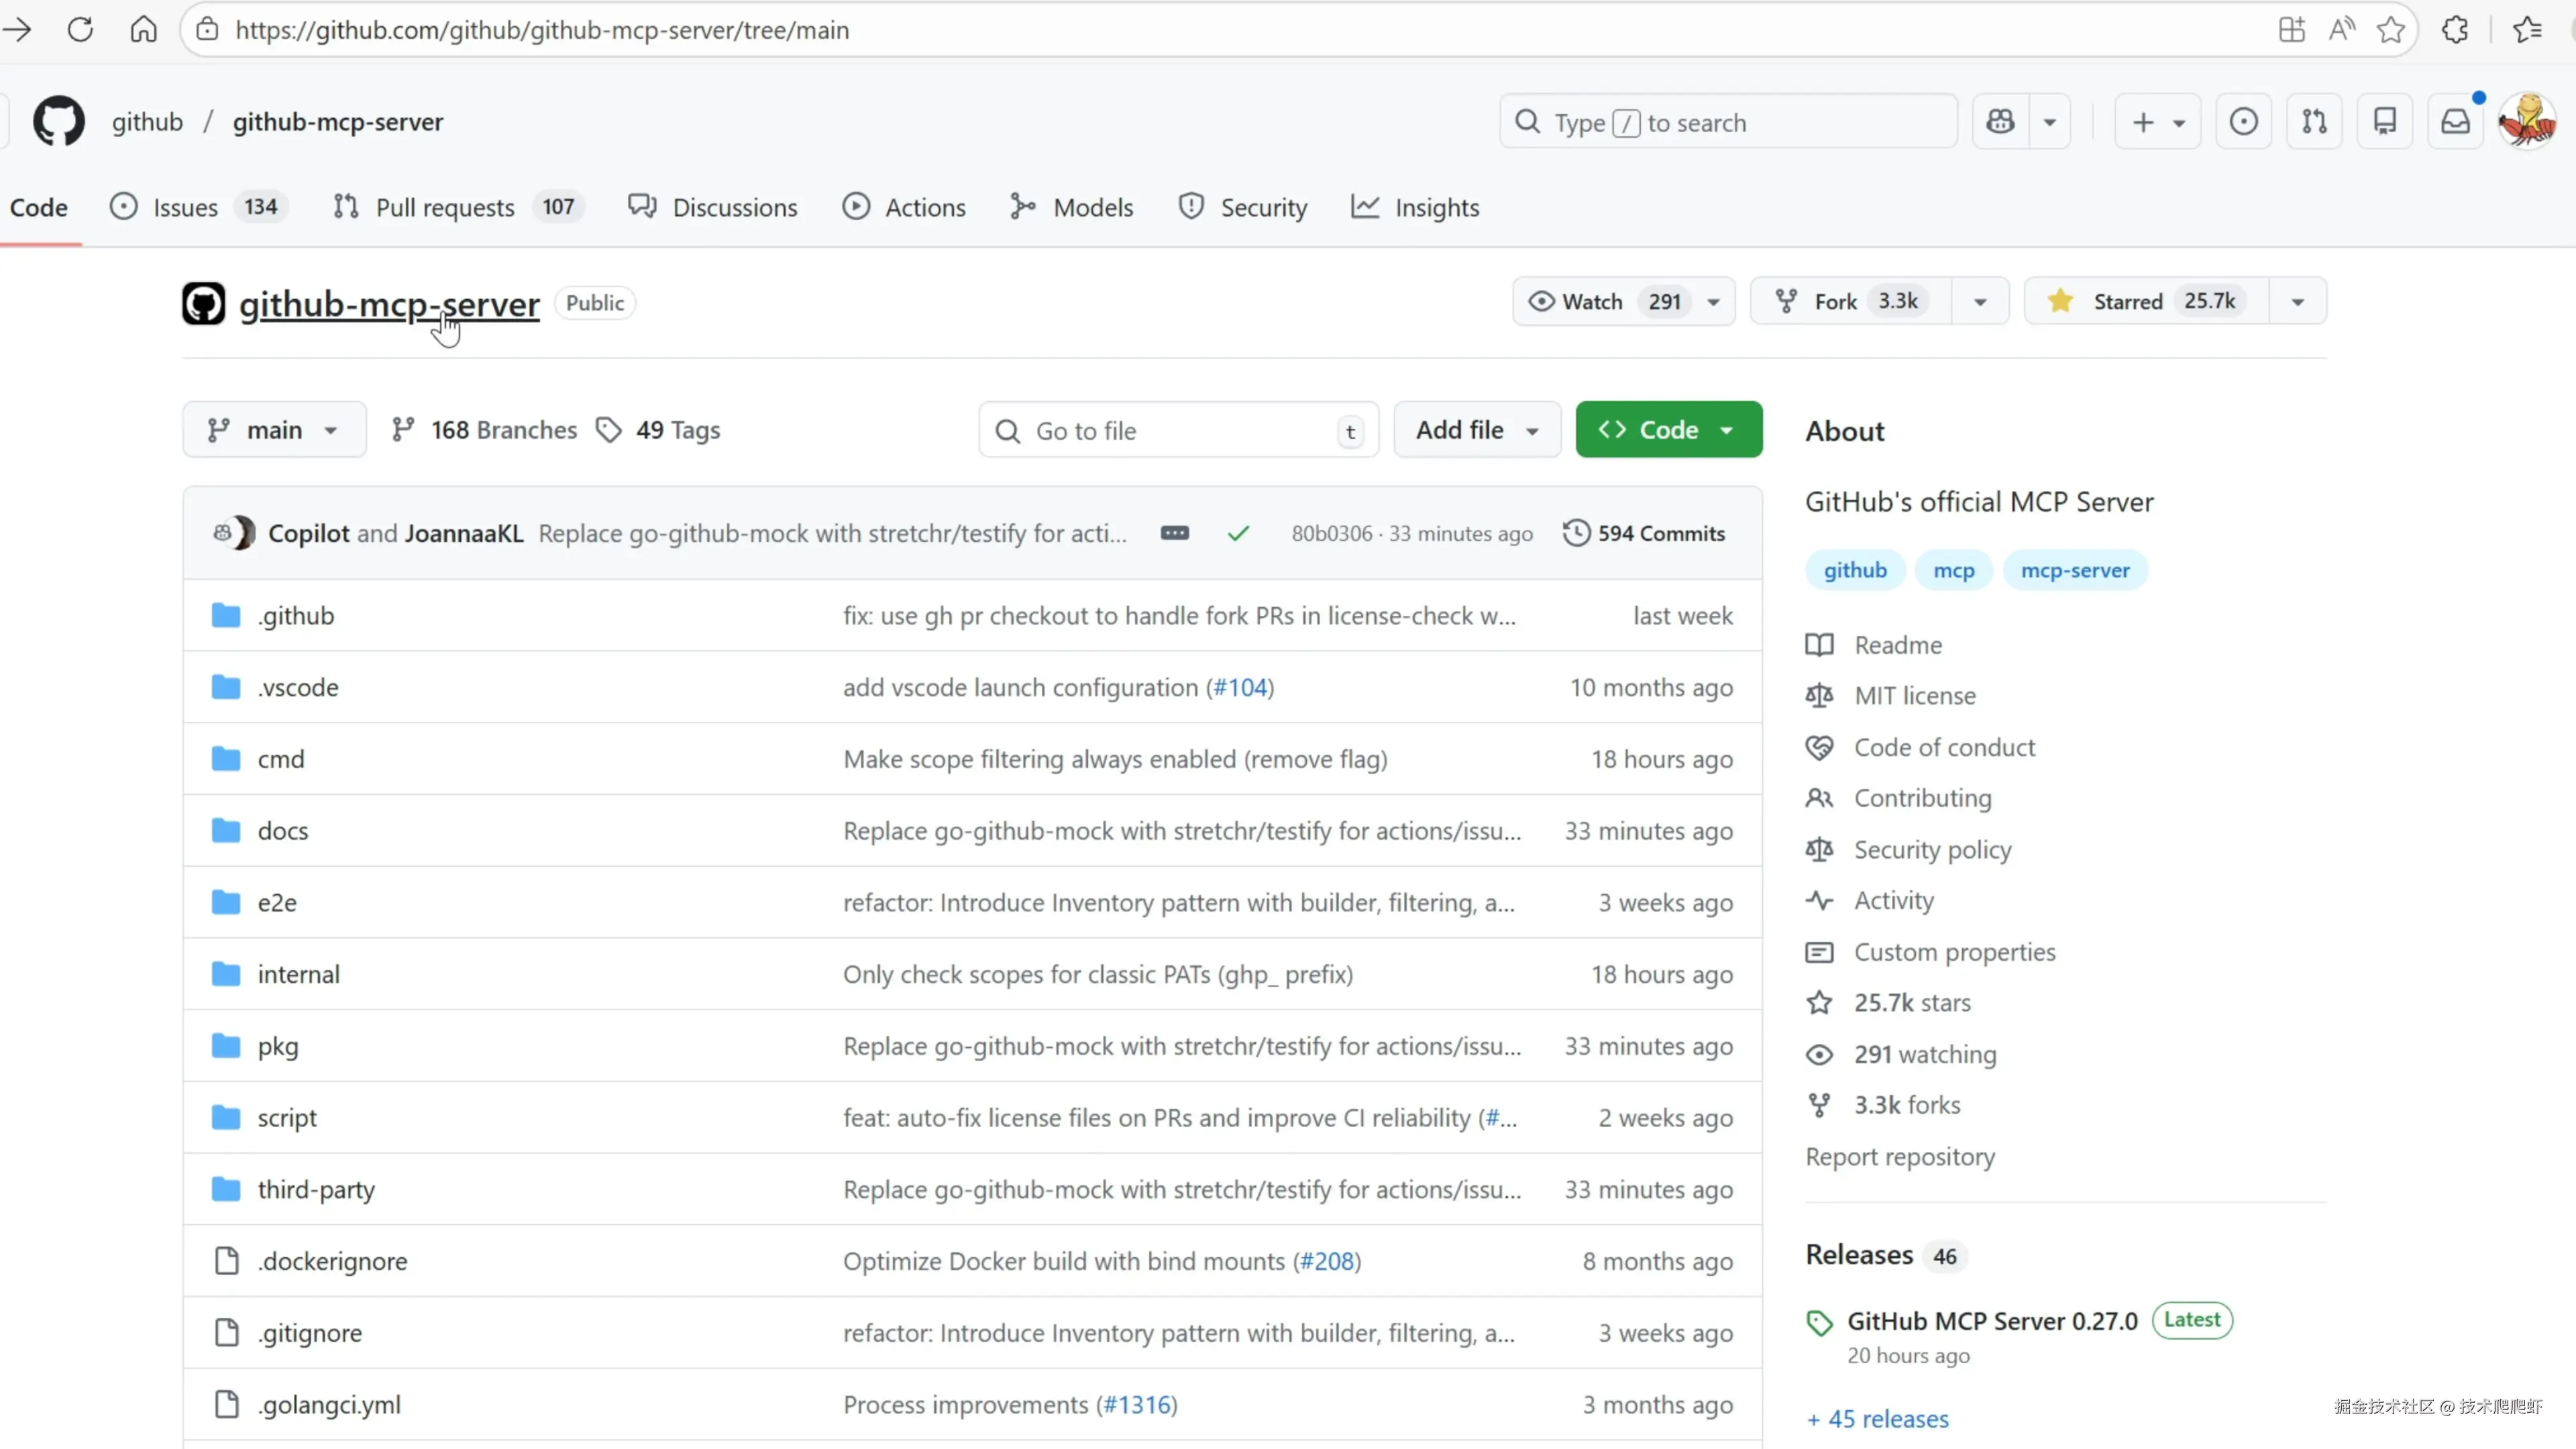Click the pull requests icon in header
This screenshot has height=1449, width=2576.
point(2314,122)
